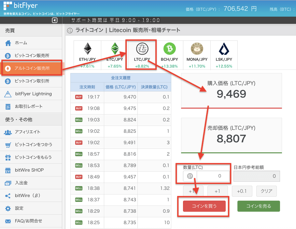Select the LTC/JPY tab
This screenshot has width=296, height=229.
point(142,55)
